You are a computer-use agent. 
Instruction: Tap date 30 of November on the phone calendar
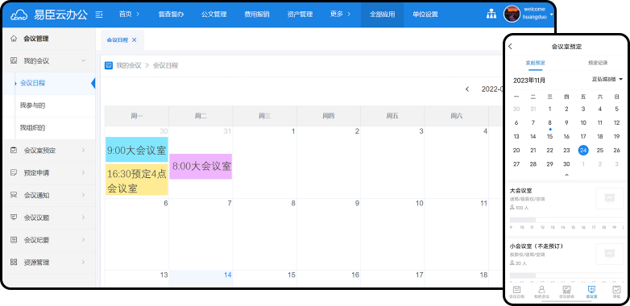pos(566,163)
